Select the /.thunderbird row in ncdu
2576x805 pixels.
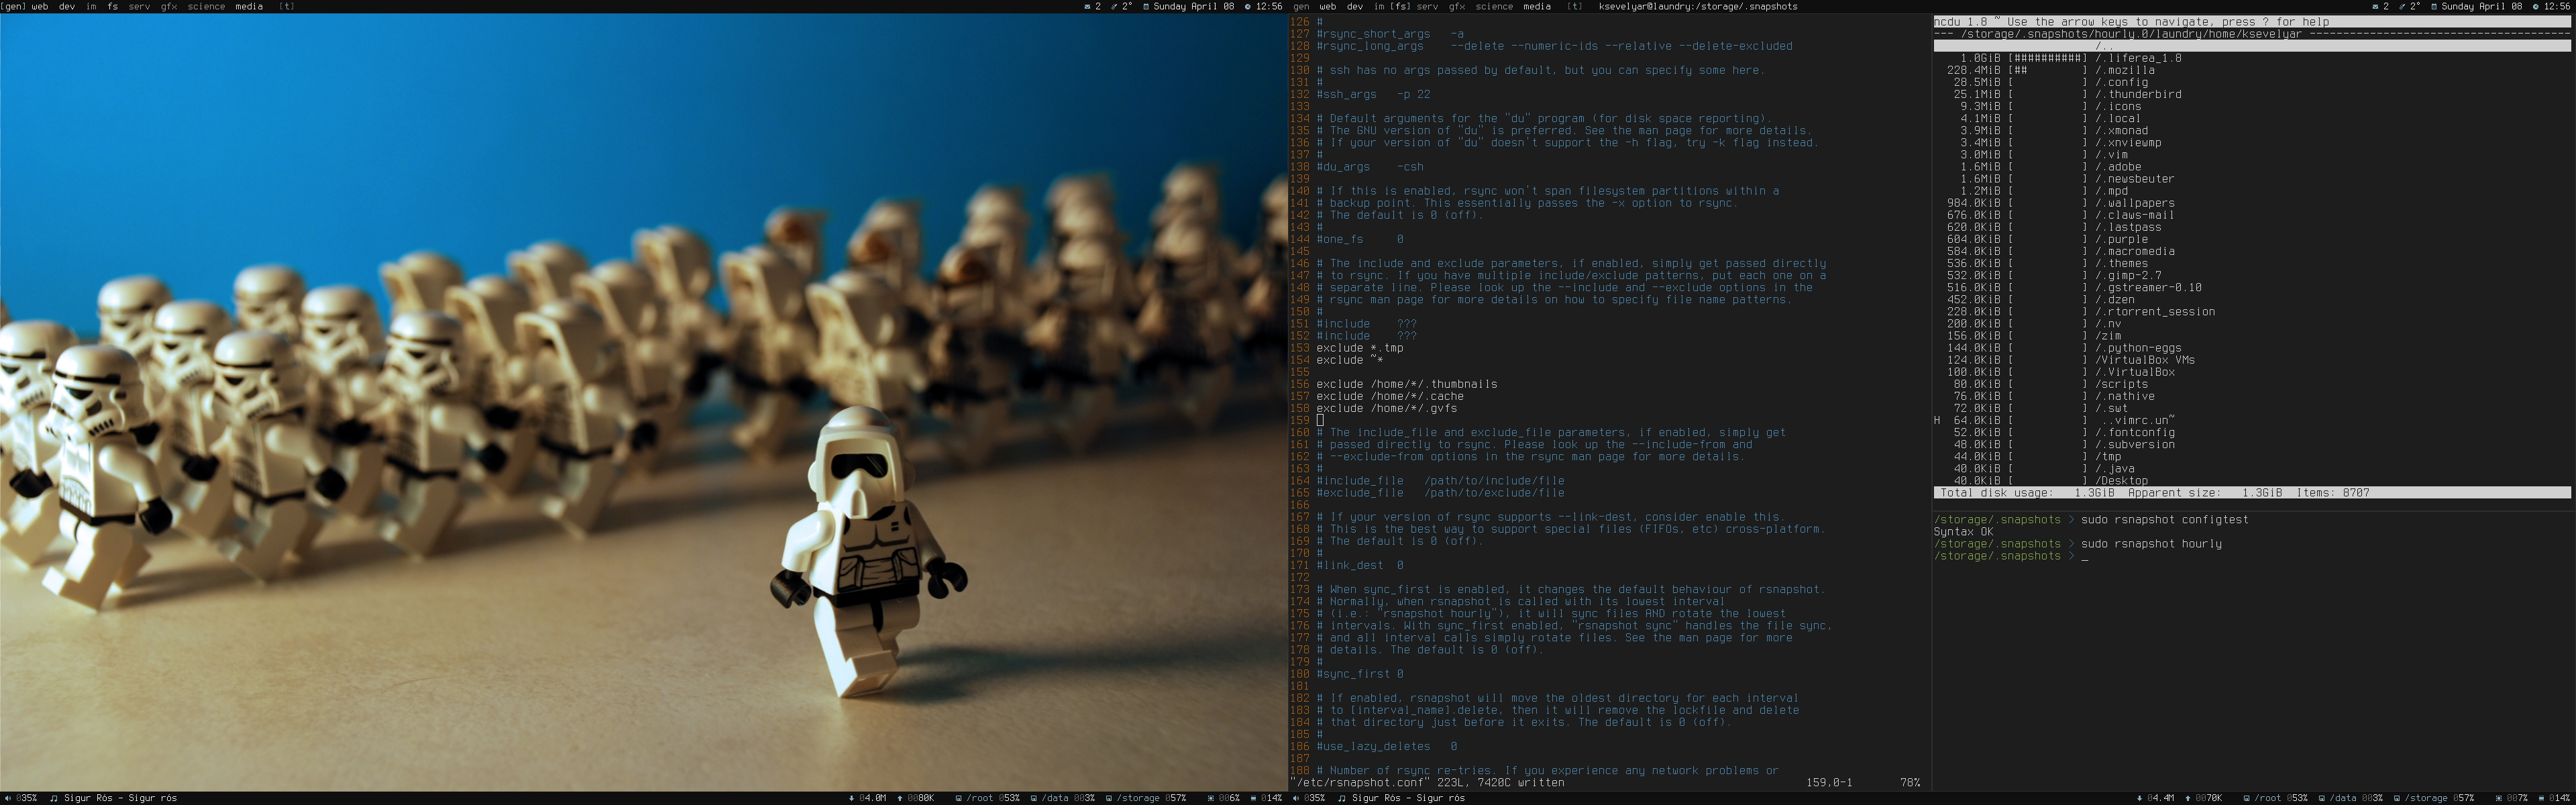click(2252, 94)
